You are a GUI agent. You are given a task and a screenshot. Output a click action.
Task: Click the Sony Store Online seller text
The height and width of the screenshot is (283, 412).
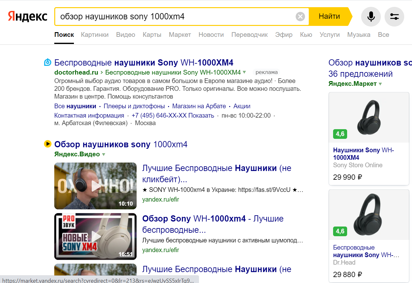358,165
